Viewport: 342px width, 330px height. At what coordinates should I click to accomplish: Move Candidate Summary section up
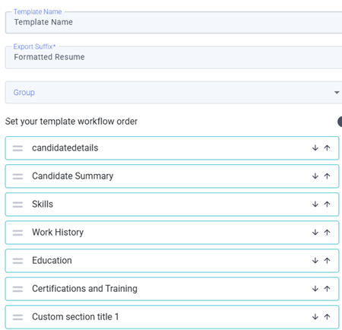[x=327, y=176]
